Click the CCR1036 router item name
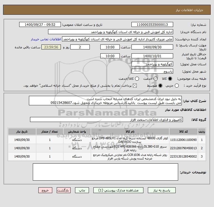This screenshot has height=207, width=214. (130, 157)
